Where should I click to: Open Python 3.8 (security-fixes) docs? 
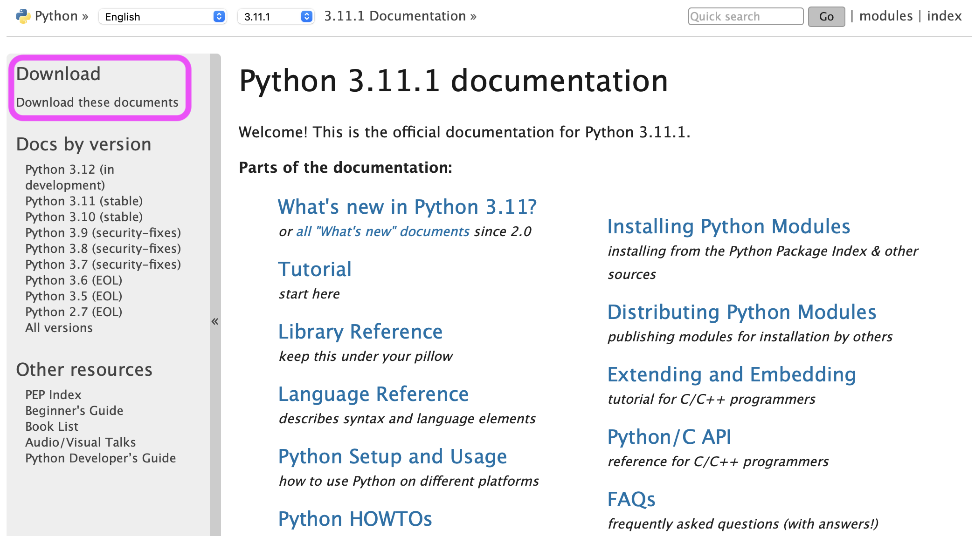(103, 249)
